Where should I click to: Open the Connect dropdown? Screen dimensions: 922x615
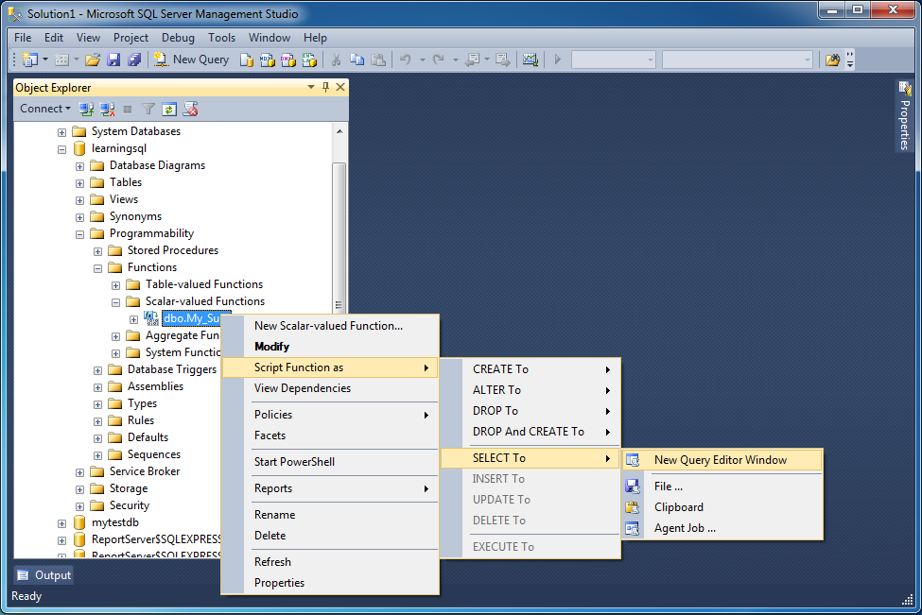point(45,109)
